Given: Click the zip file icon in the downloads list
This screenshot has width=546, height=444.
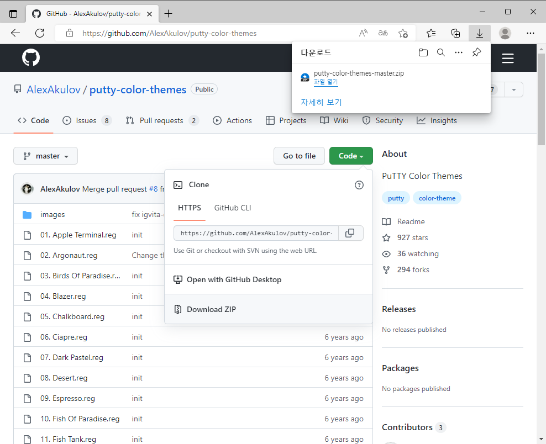Looking at the screenshot, I should (x=305, y=77).
